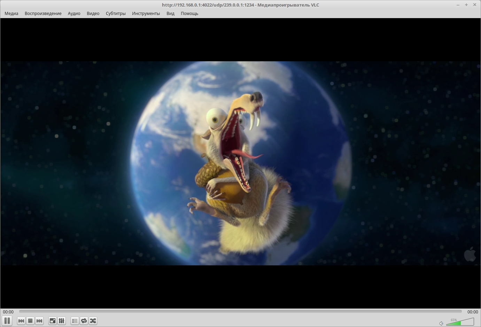Open the Воспроизведение menu
Image resolution: width=481 pixels, height=327 pixels.
click(43, 14)
